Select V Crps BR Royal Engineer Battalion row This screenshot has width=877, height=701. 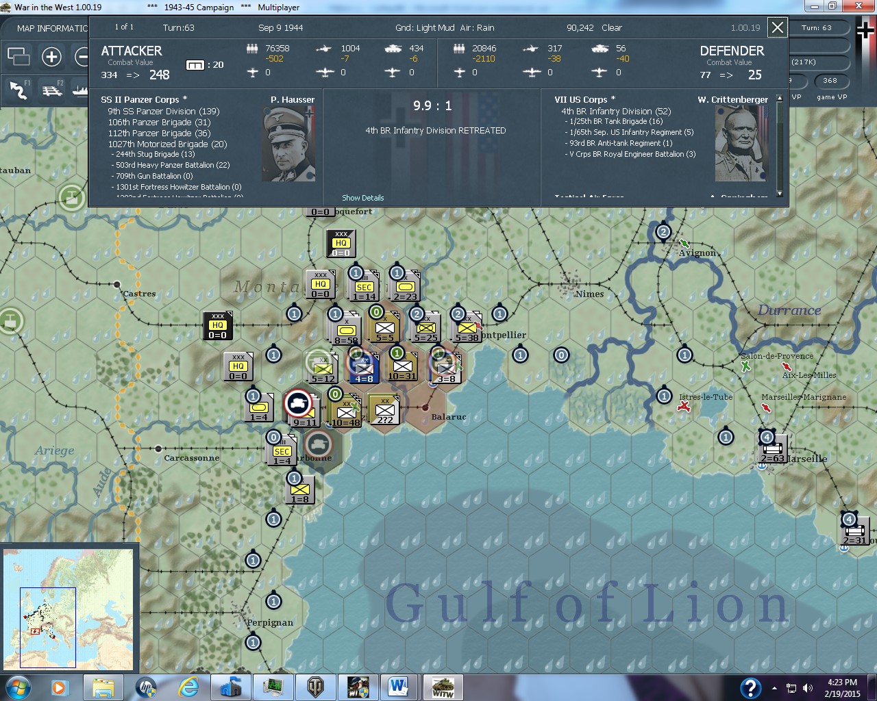pyautogui.click(x=631, y=154)
